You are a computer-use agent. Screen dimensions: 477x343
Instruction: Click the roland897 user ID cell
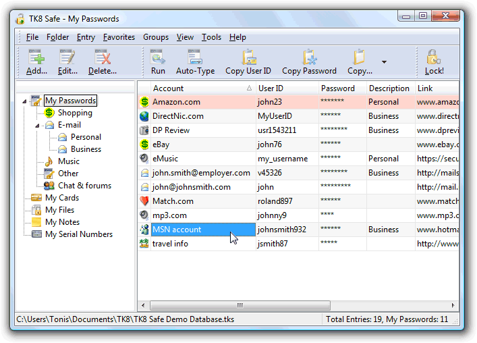tap(287, 201)
